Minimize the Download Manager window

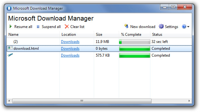[165, 7]
